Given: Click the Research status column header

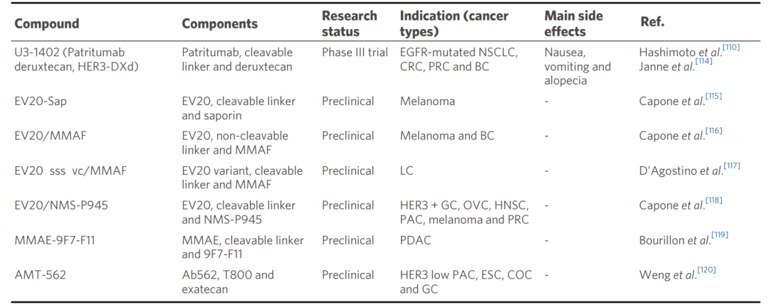Looking at the screenshot, I should coord(350,23).
